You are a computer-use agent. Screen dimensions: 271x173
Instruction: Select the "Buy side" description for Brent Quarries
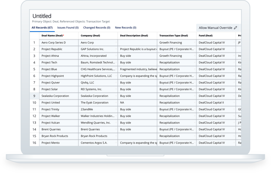point(137,129)
